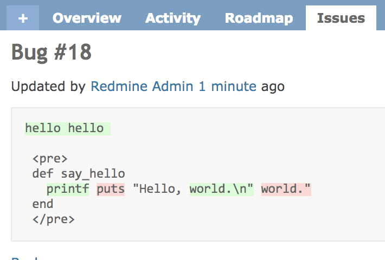385x260 pixels.
Task: Click the Bug #18 heading
Action: [x=52, y=52]
